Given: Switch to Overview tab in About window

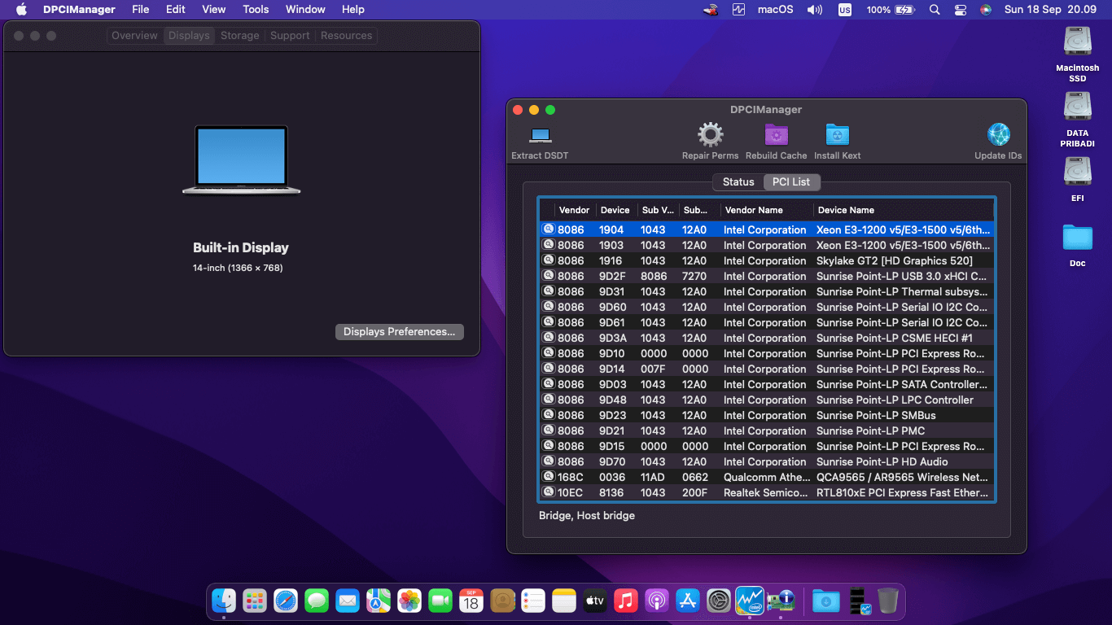Looking at the screenshot, I should click(134, 36).
